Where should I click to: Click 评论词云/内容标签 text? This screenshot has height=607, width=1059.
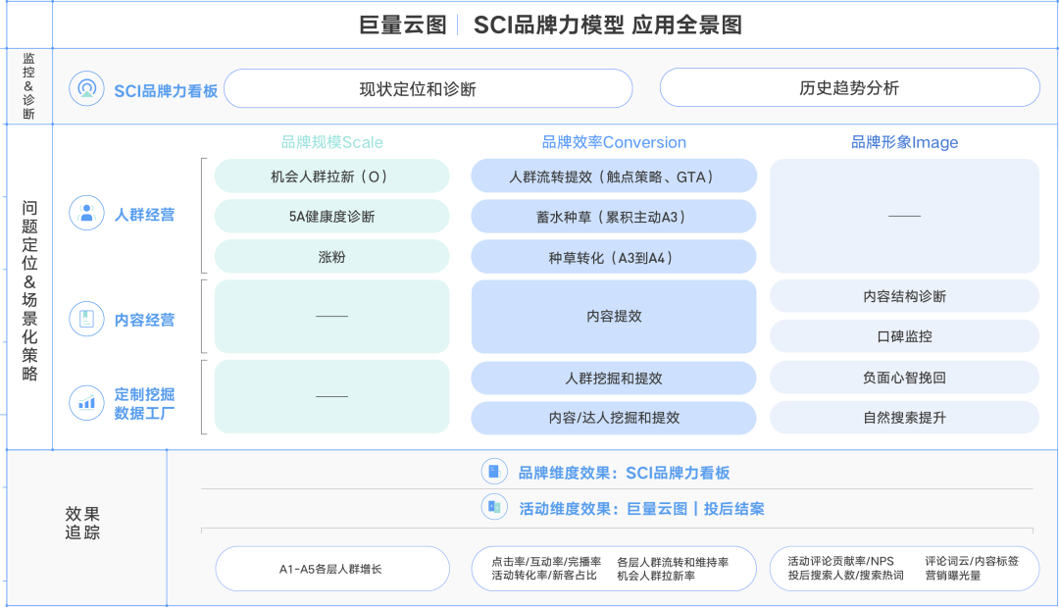click(x=972, y=561)
